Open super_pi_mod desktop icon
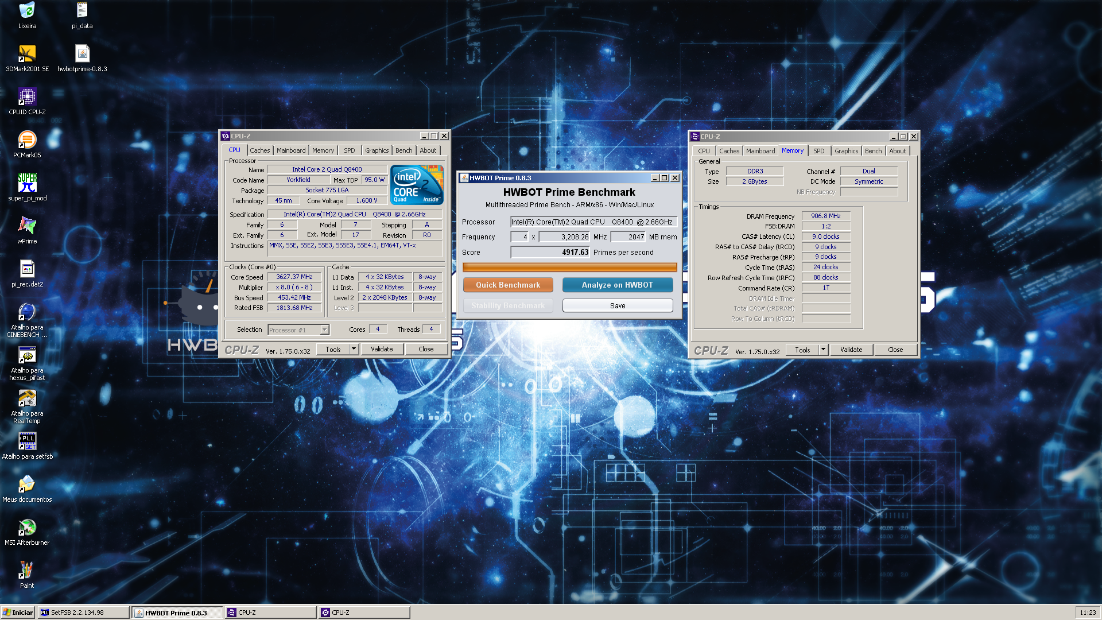 27,183
